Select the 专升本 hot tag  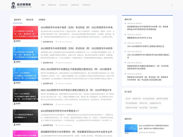point(128,98)
